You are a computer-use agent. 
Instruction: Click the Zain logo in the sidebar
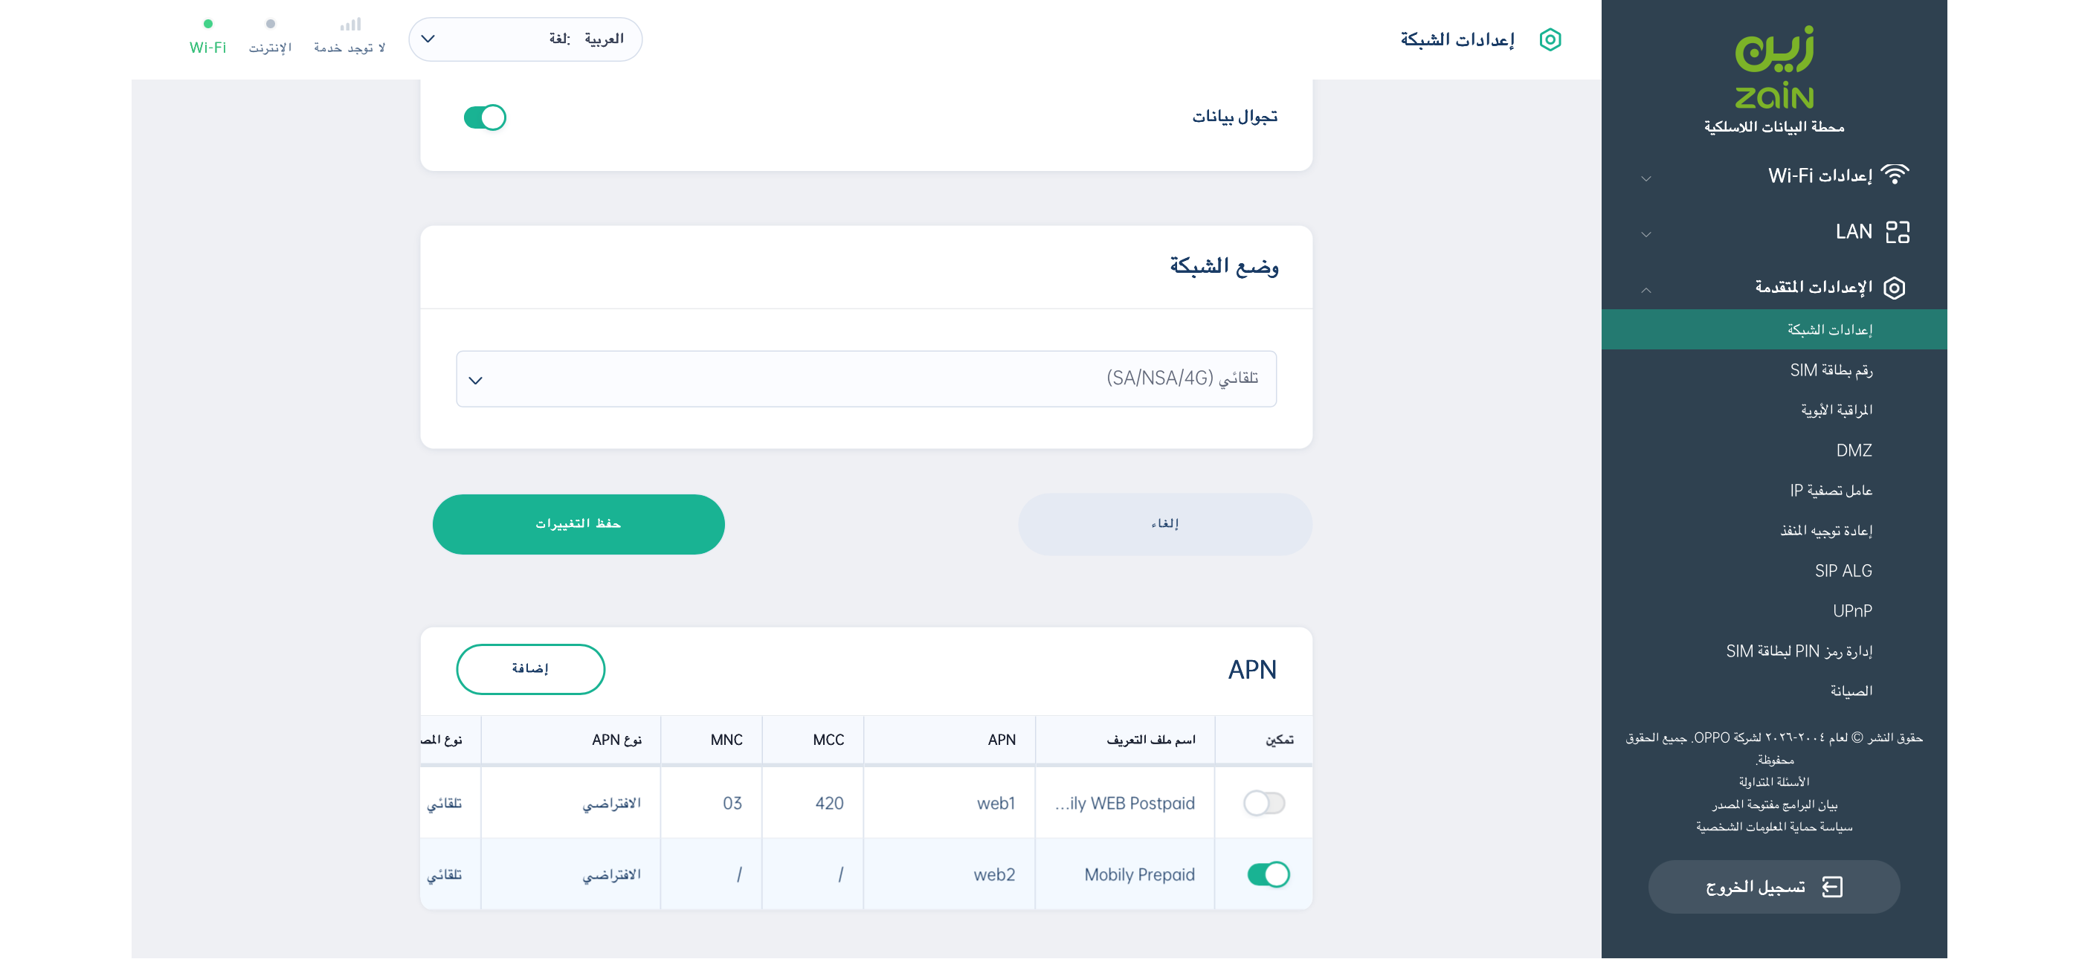pos(1774,68)
